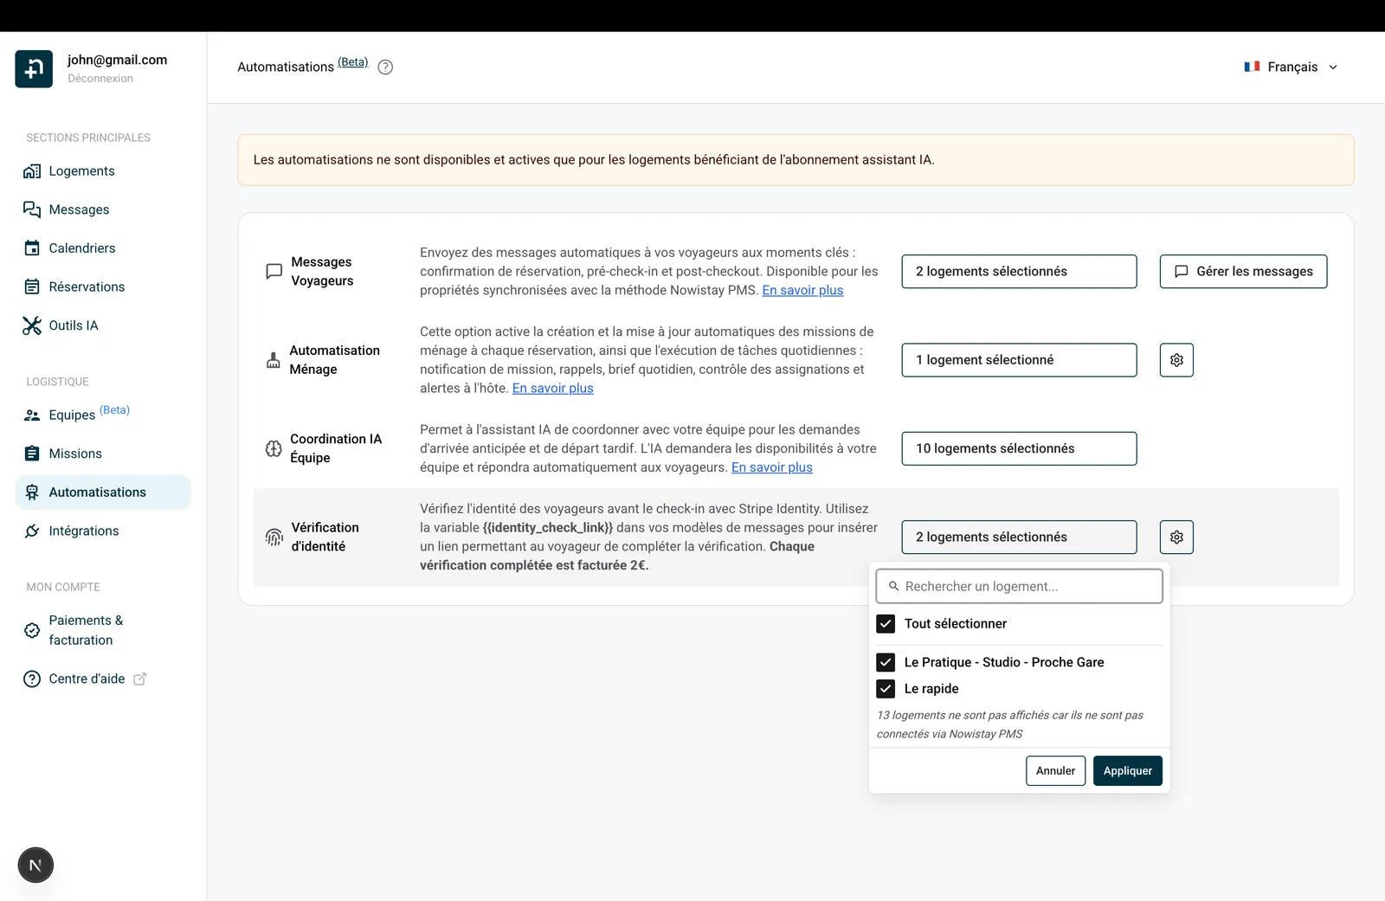
Task: Uncheck the Le rapide checkbox
Action: click(x=886, y=689)
